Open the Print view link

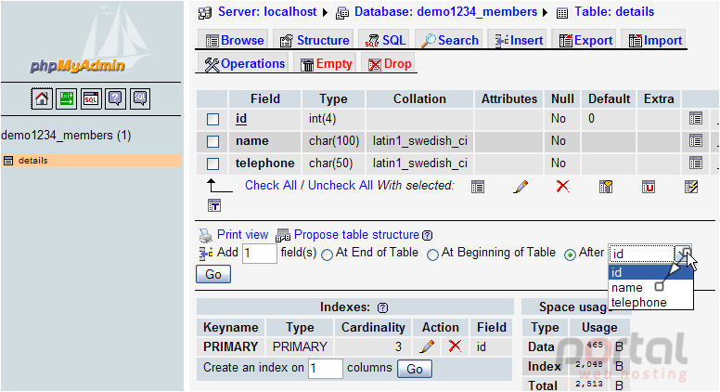pos(242,234)
